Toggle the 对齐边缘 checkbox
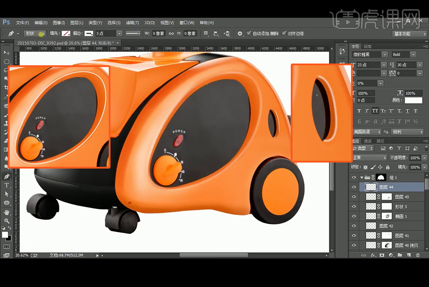Image resolution: width=429 pixels, height=287 pixels. (x=284, y=33)
